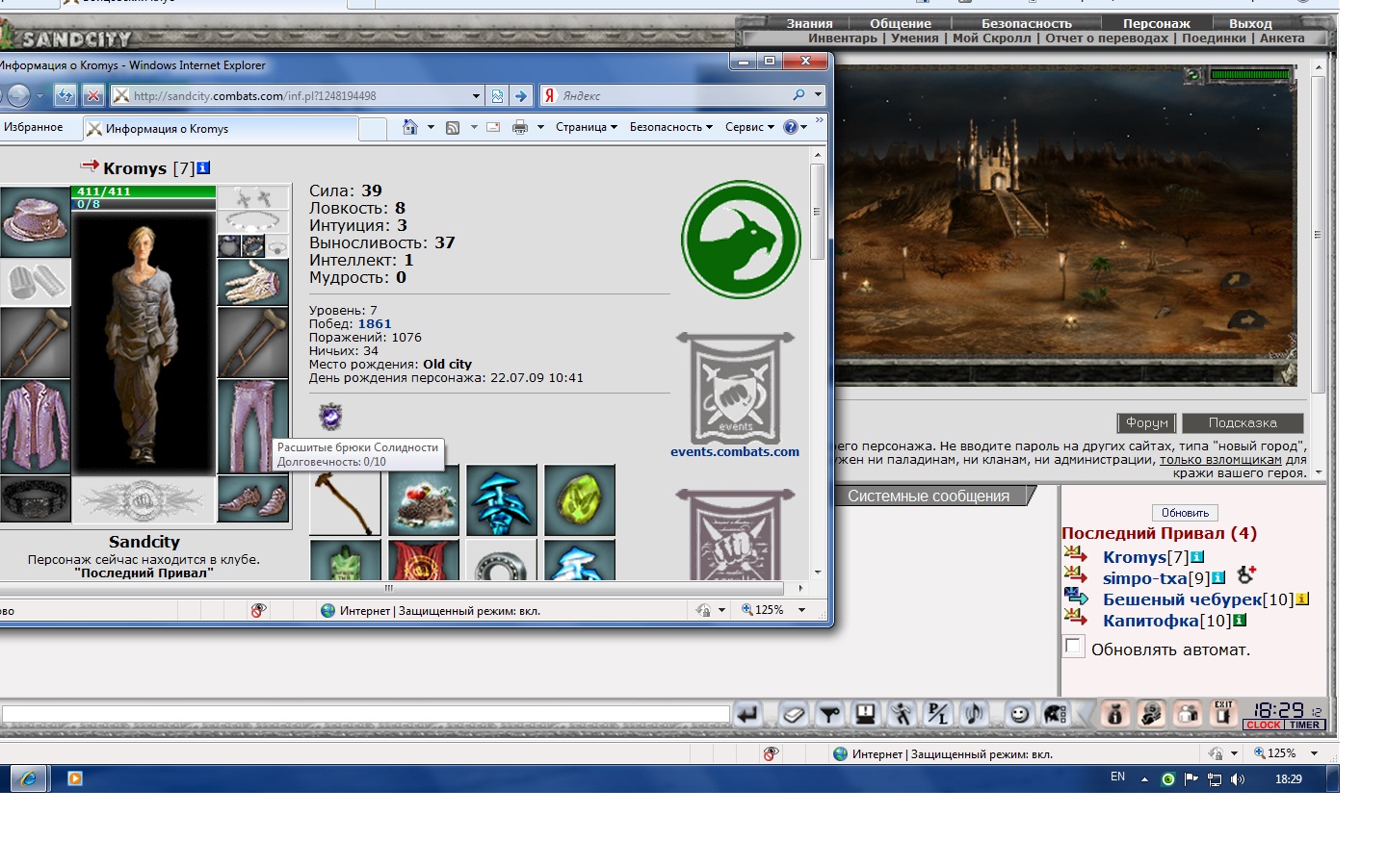Click the Инвентарь link
The image size is (1387, 866).
point(843,38)
